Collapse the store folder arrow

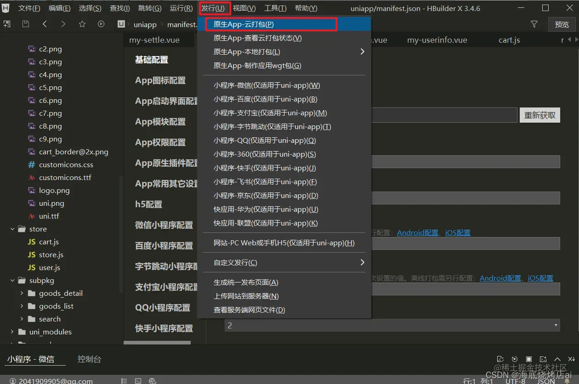coord(12,229)
